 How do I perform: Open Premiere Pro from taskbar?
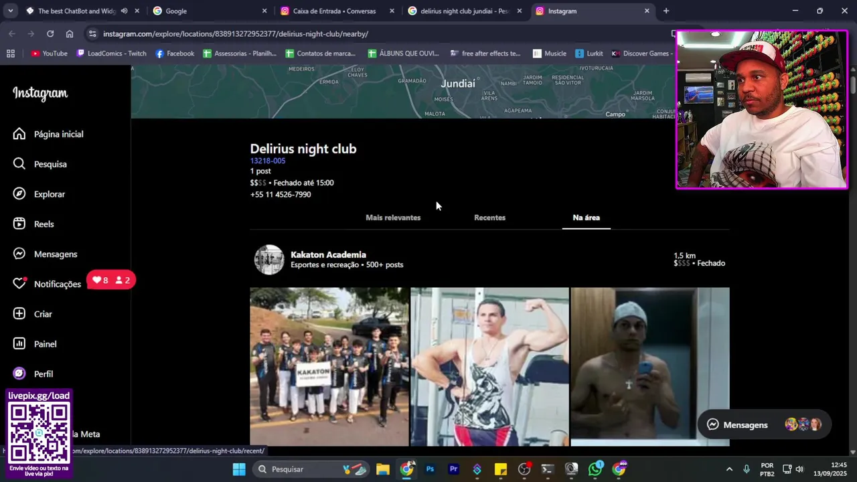coord(453,469)
